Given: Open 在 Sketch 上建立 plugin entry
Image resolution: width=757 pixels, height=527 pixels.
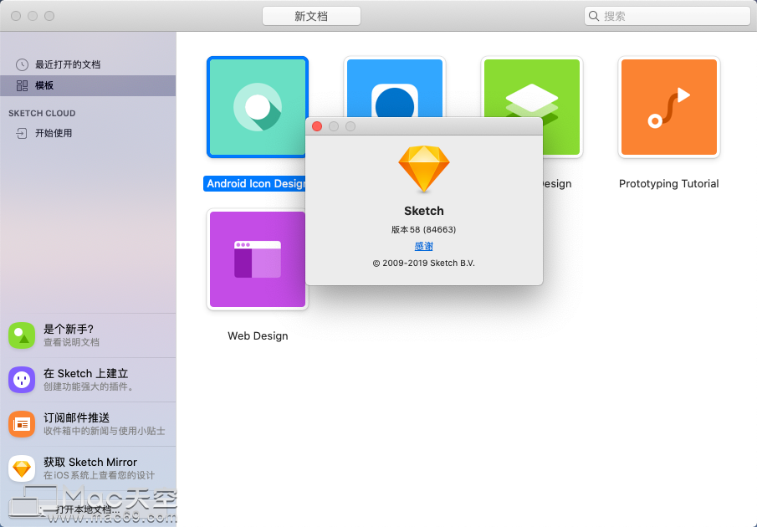Looking at the screenshot, I should coord(88,380).
